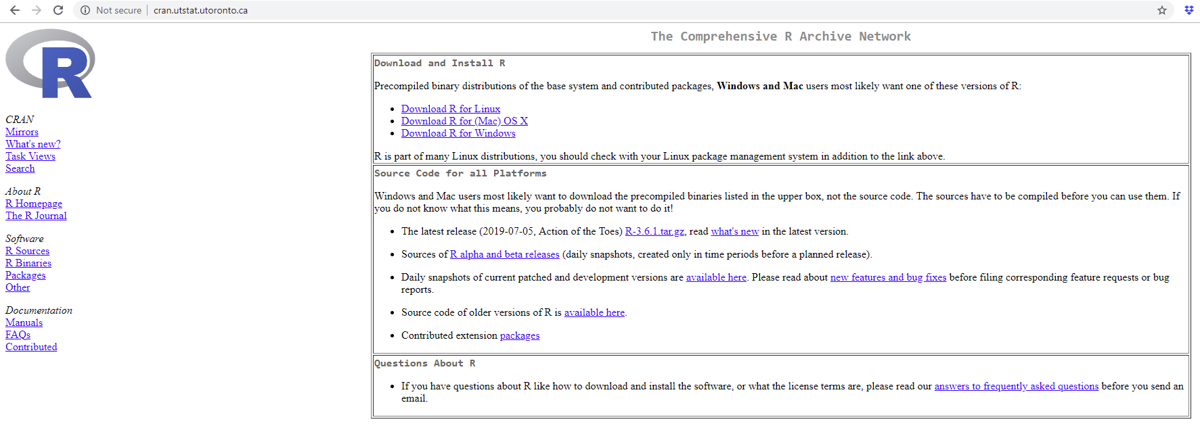
Task: Open new features and bug fixes link
Action: pos(889,277)
